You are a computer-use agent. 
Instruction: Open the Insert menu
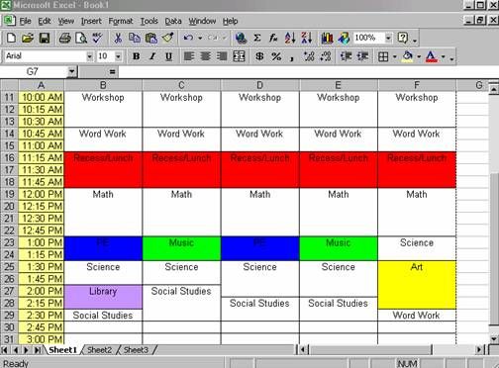coord(91,22)
